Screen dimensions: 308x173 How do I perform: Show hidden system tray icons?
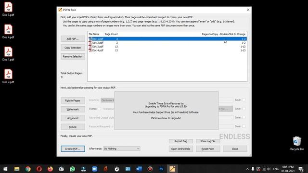[247, 169]
